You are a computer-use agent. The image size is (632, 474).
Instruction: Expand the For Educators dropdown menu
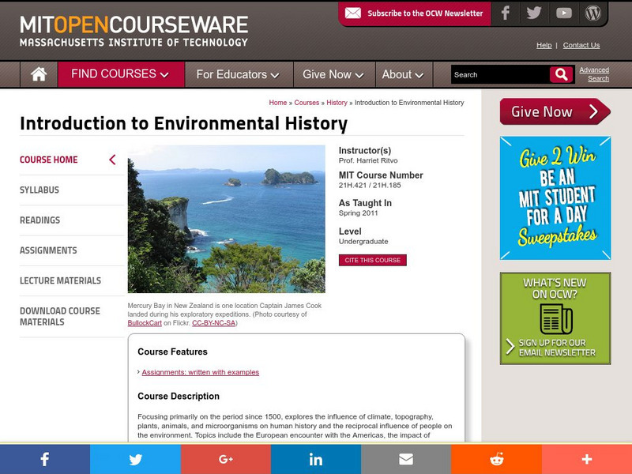pyautogui.click(x=238, y=74)
